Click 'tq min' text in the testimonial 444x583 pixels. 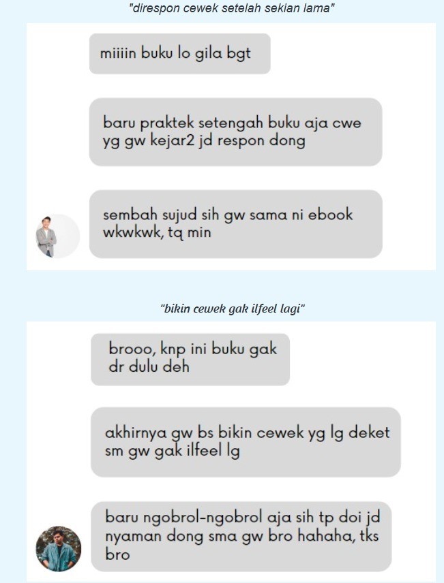(x=190, y=233)
